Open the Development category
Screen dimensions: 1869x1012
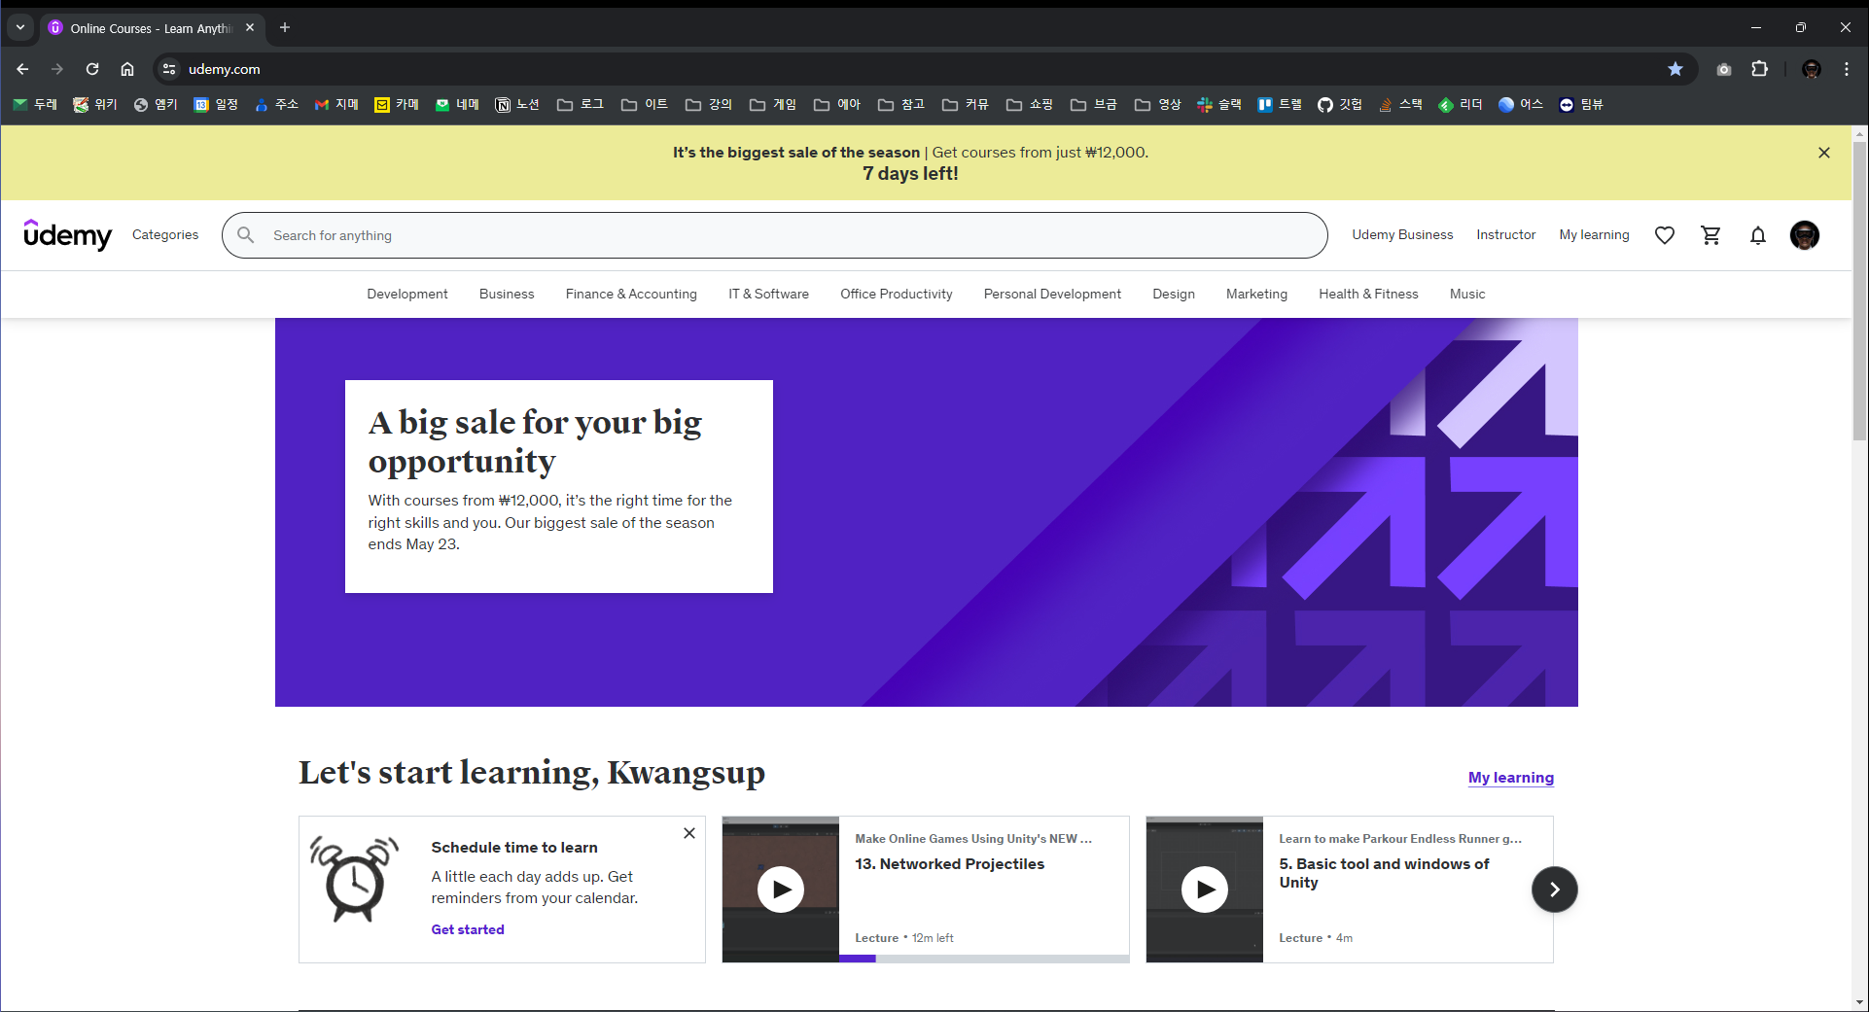(x=407, y=294)
